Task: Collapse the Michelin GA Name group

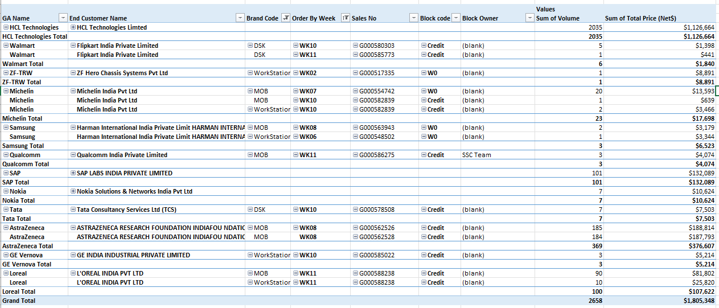Action: click(6, 91)
